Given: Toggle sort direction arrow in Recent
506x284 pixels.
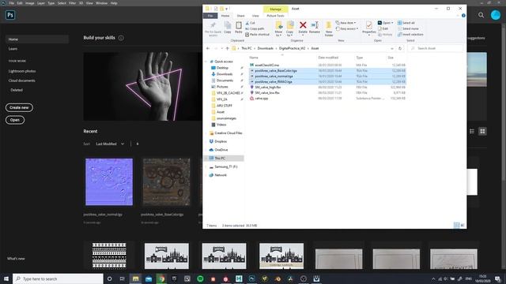Looking at the screenshot, I should [x=138, y=144].
